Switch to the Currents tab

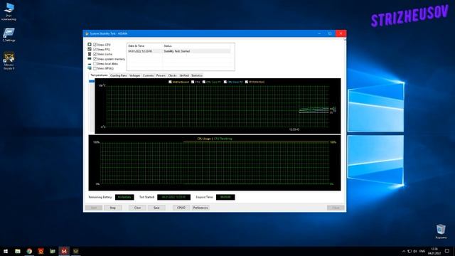point(148,75)
